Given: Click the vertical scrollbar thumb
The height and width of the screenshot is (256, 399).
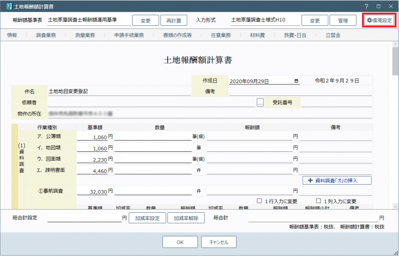Looking at the screenshot, I should [x=395, y=61].
